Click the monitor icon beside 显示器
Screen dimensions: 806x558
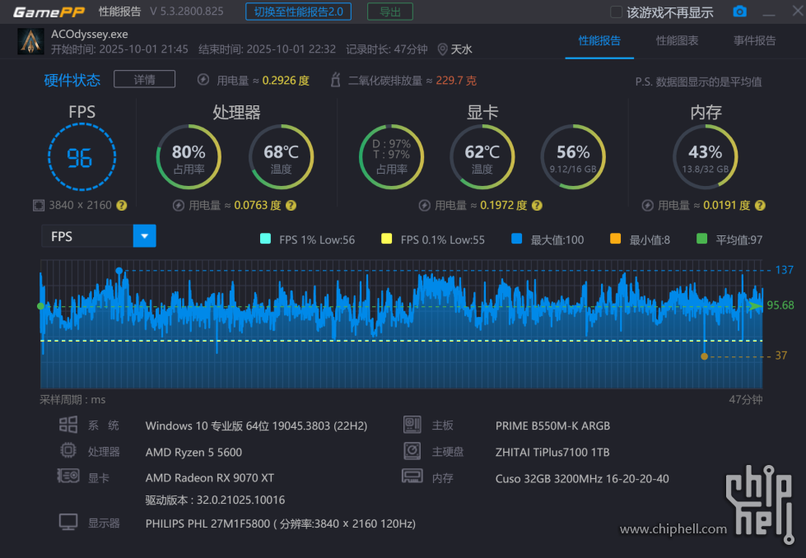pyautogui.click(x=68, y=523)
